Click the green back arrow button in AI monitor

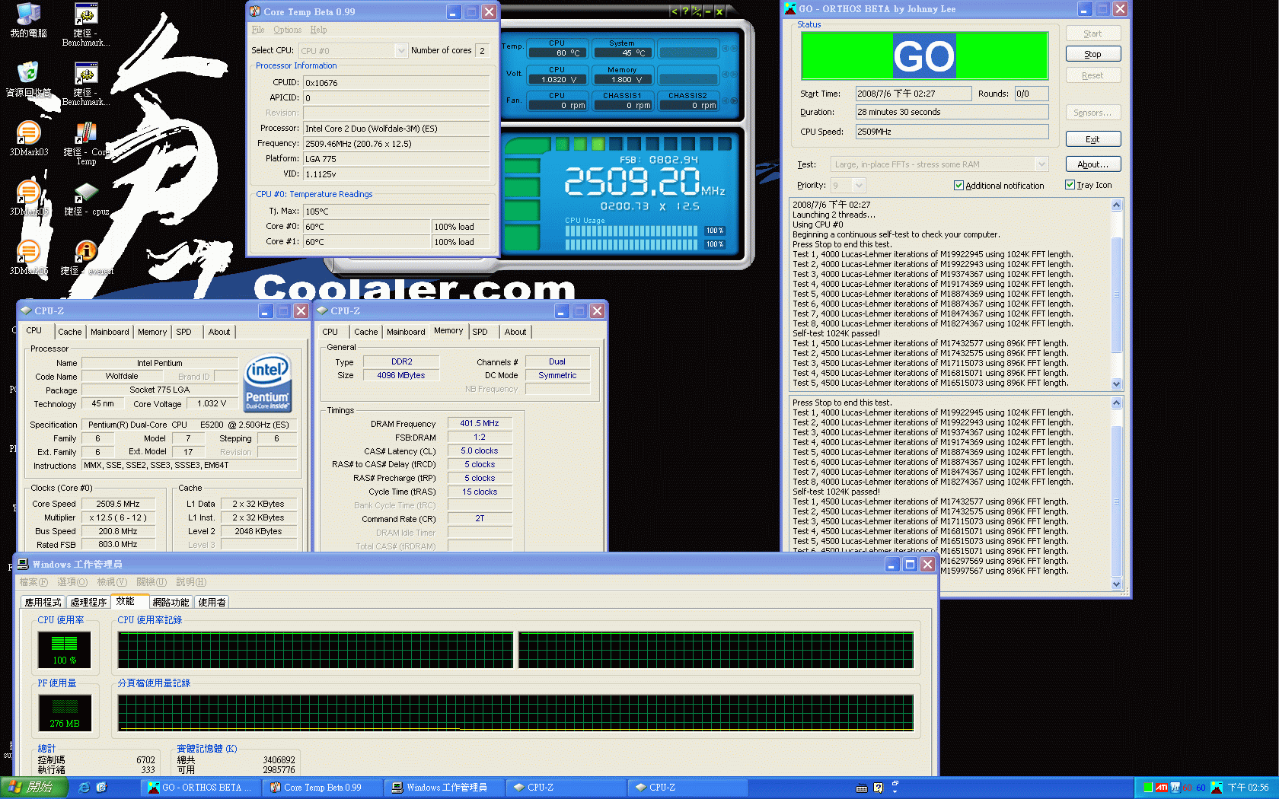[674, 11]
